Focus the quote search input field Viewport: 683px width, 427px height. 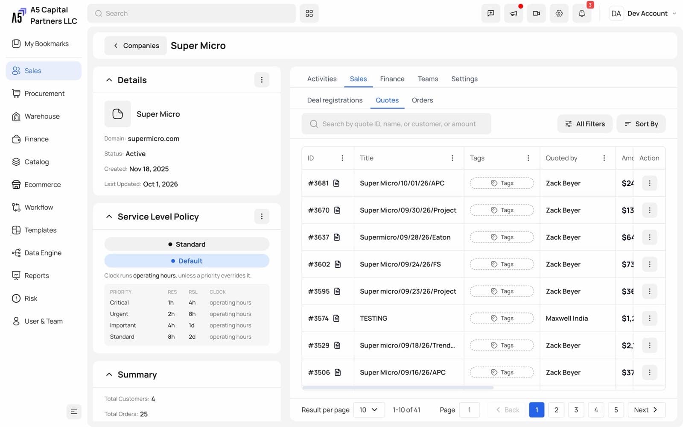pos(396,124)
